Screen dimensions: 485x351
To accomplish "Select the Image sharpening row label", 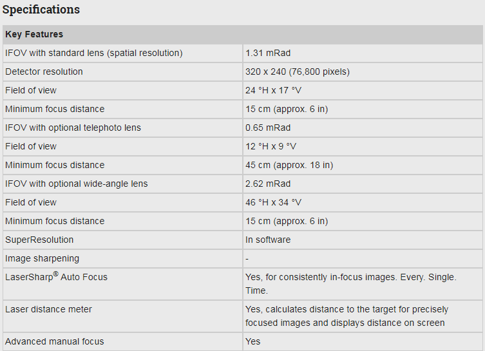I will 43,258.
